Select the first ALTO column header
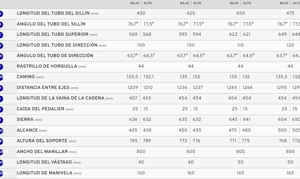The width and height of the screenshot is (300, 179). (x=147, y=3)
